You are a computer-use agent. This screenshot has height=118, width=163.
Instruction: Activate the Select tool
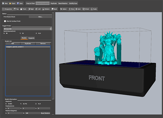(x=64, y=9)
